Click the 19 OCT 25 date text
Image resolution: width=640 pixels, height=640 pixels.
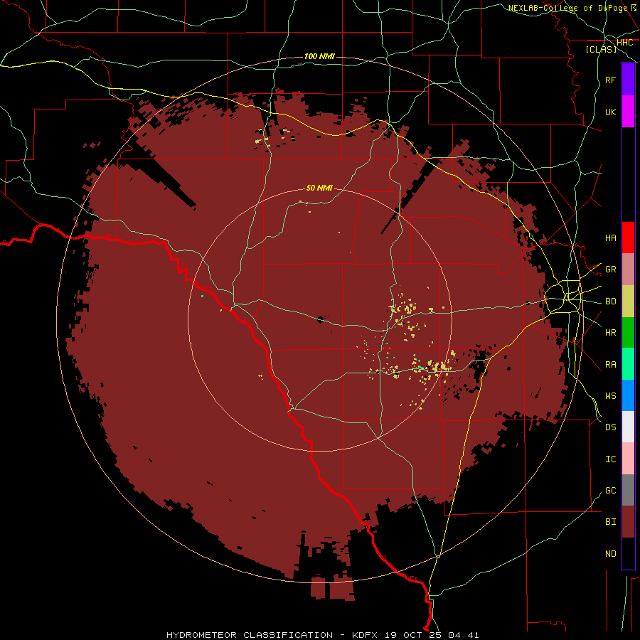point(415,635)
